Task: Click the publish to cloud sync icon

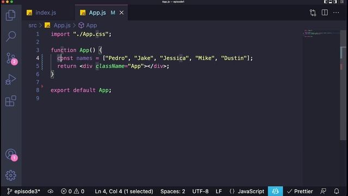Action: (51, 191)
